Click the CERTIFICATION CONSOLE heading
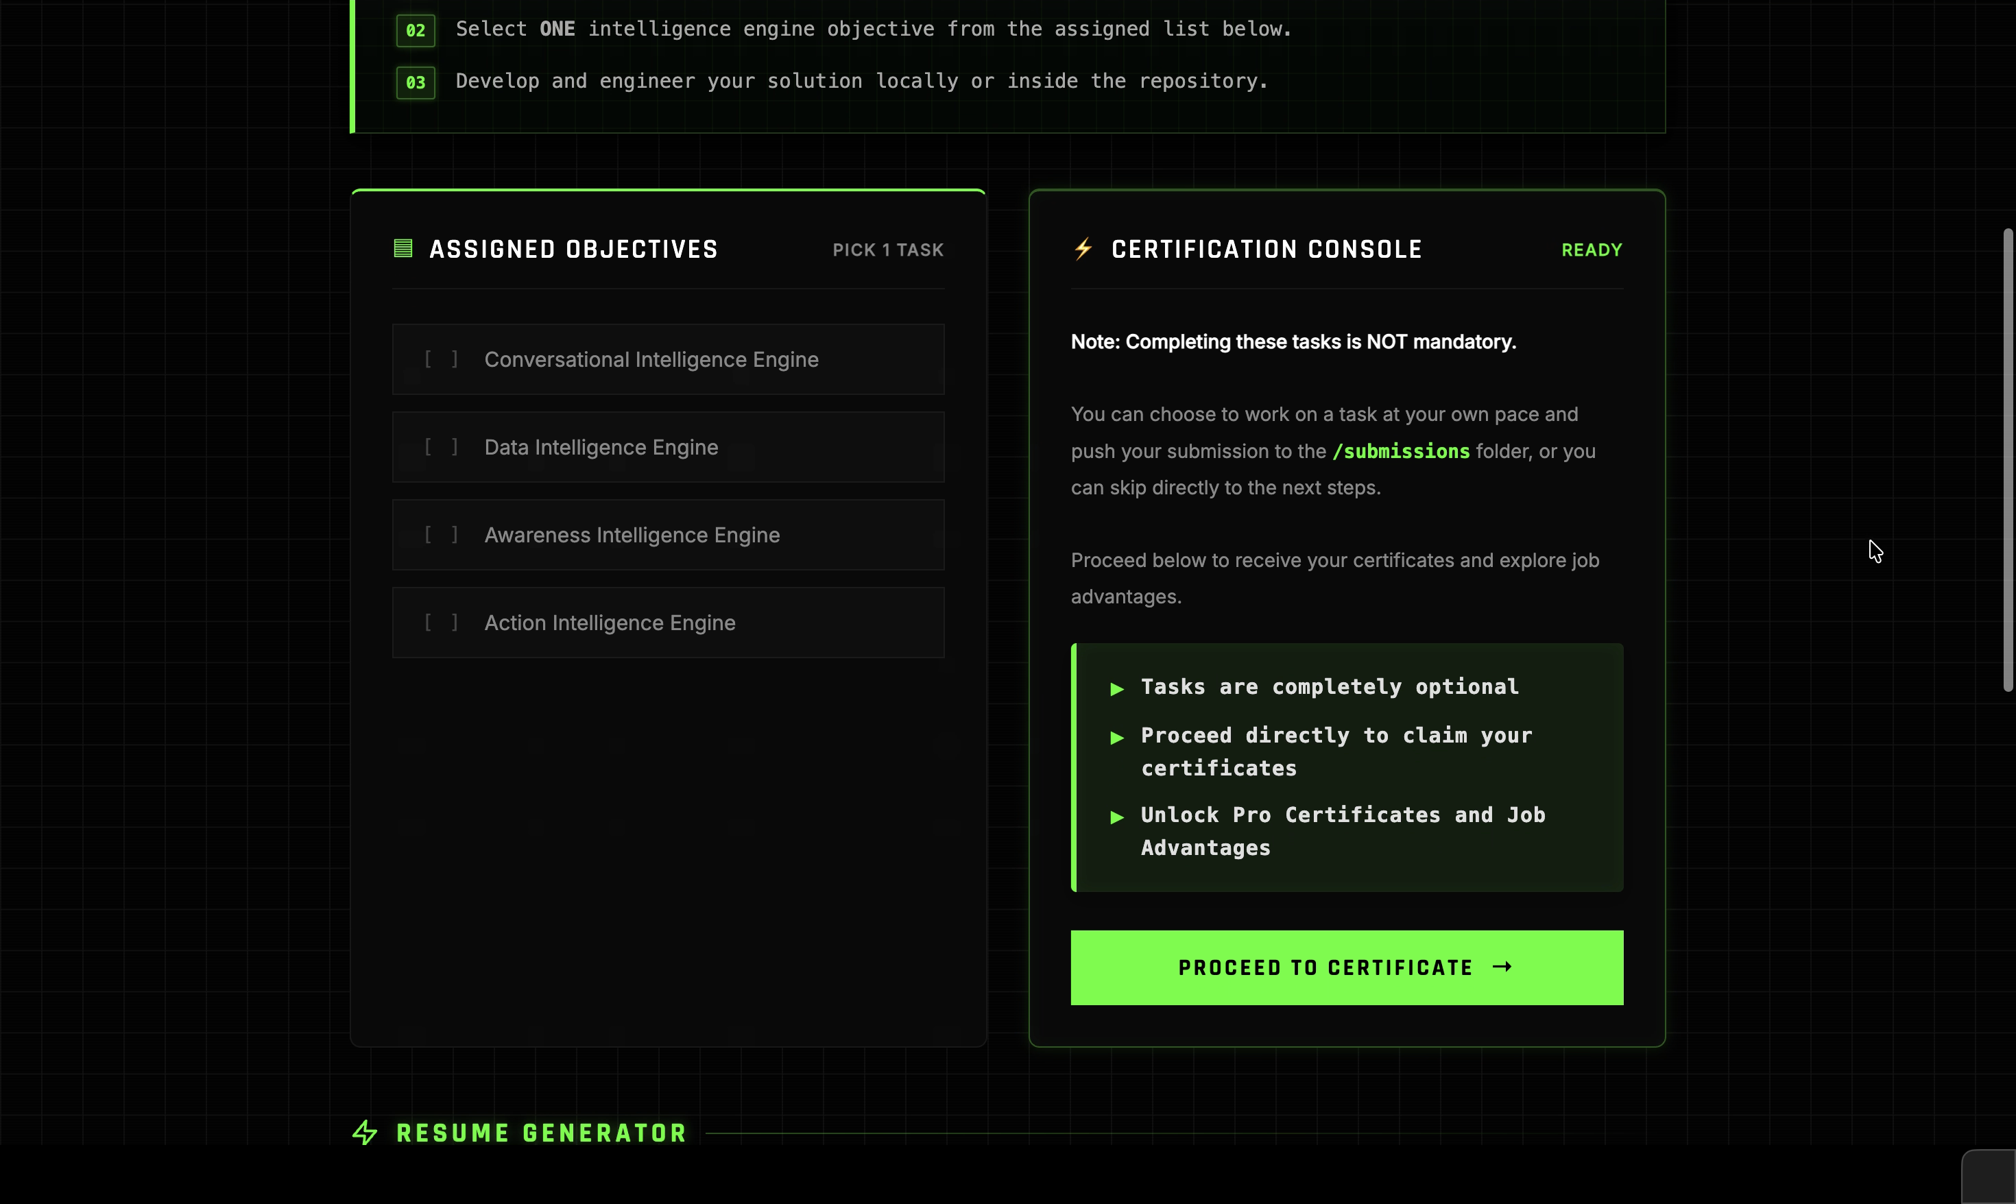Viewport: 2016px width, 1204px height. point(1267,249)
